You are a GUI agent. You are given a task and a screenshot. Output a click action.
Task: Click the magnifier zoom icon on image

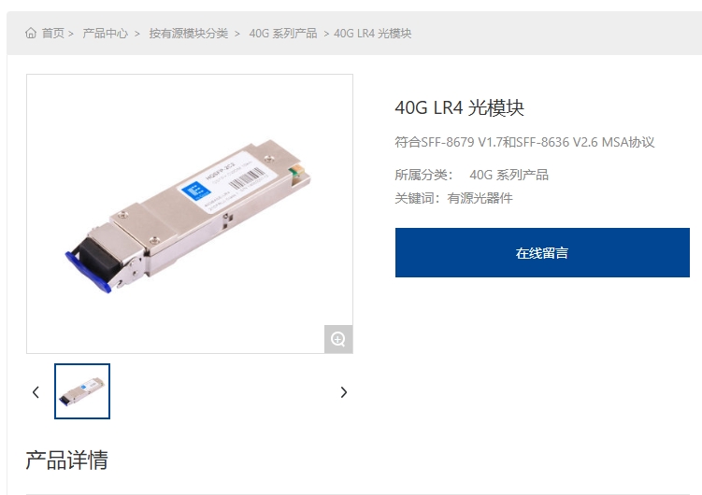coord(338,339)
